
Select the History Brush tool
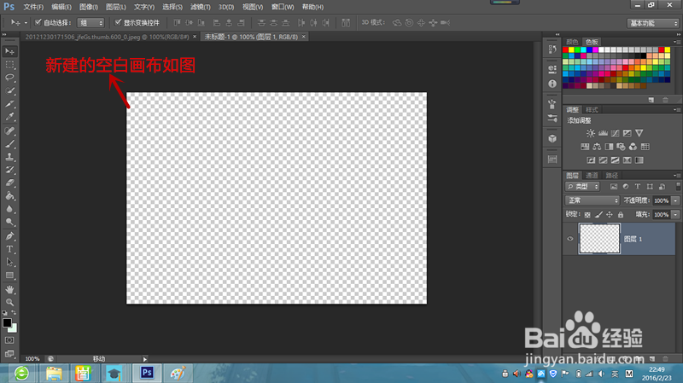tap(9, 170)
